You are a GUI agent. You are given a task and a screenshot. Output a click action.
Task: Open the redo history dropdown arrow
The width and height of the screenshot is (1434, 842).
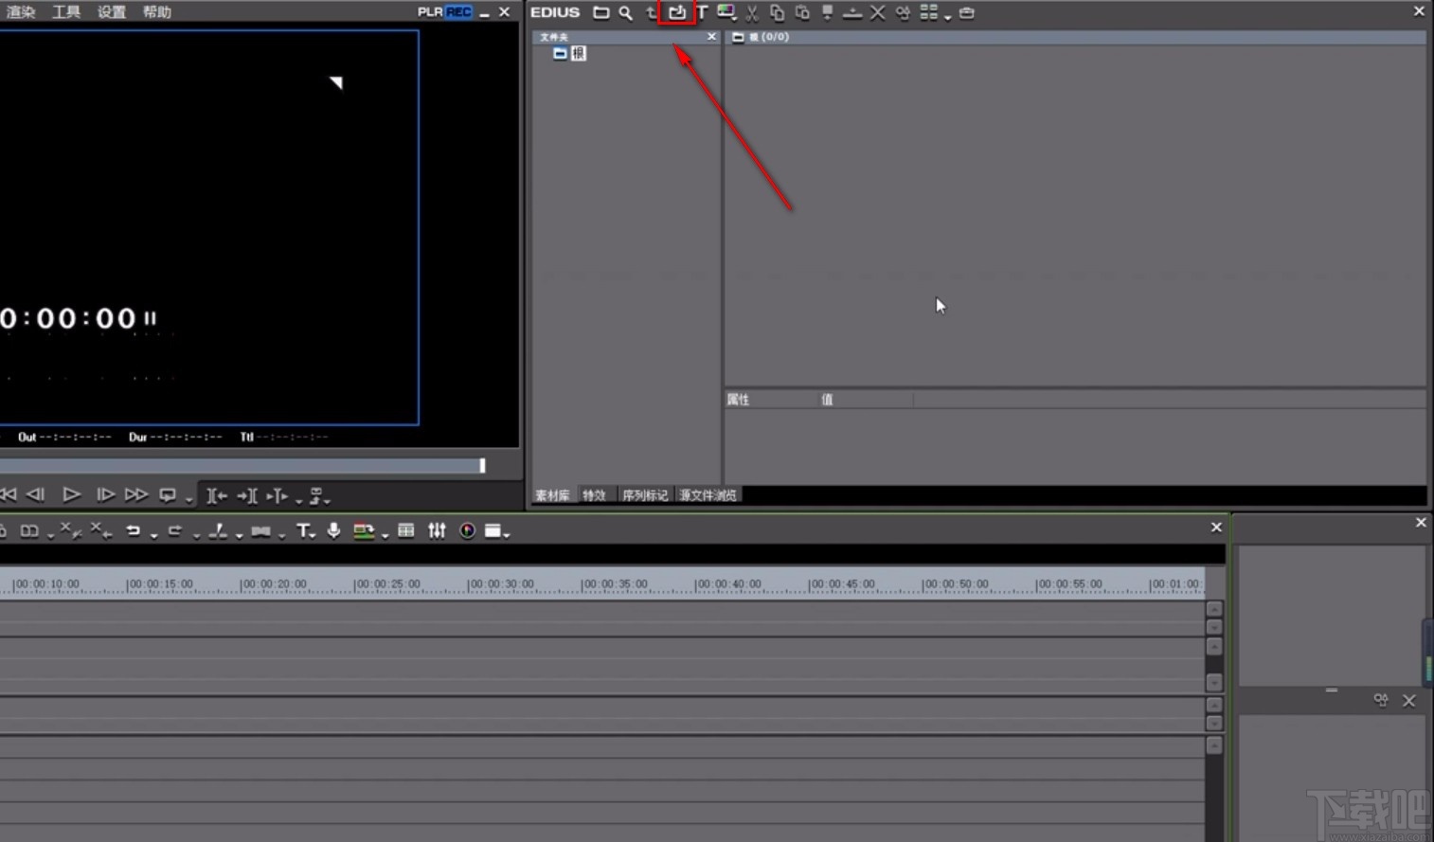coord(196,536)
